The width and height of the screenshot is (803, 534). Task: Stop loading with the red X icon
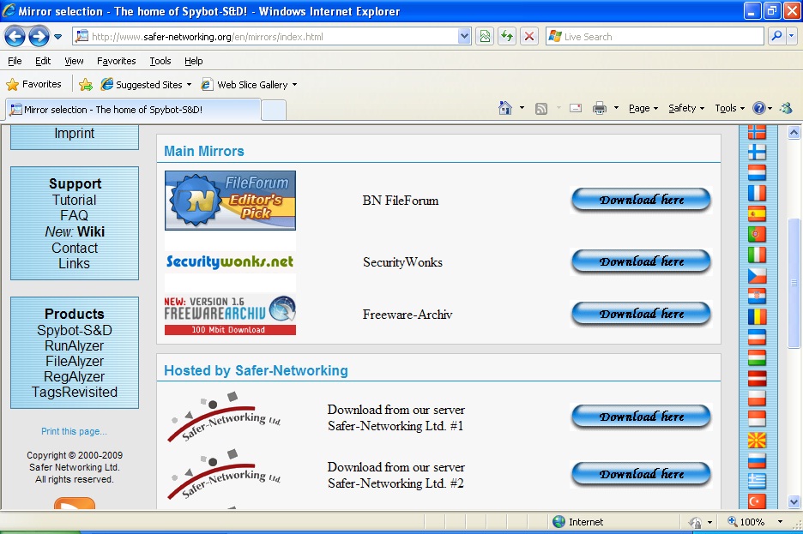tap(529, 36)
